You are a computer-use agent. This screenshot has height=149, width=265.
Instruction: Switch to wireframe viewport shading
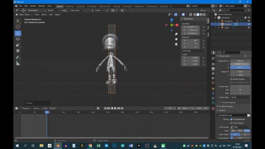(195, 15)
